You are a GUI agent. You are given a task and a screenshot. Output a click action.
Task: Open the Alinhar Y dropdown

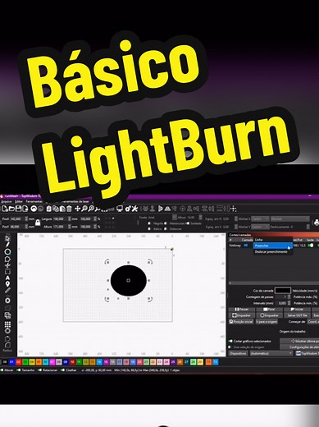(260, 227)
